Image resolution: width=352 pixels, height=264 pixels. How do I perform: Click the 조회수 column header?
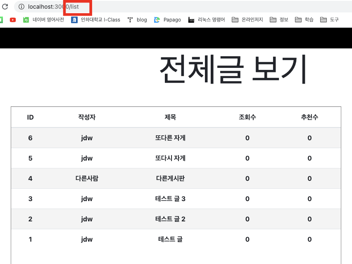(247, 117)
